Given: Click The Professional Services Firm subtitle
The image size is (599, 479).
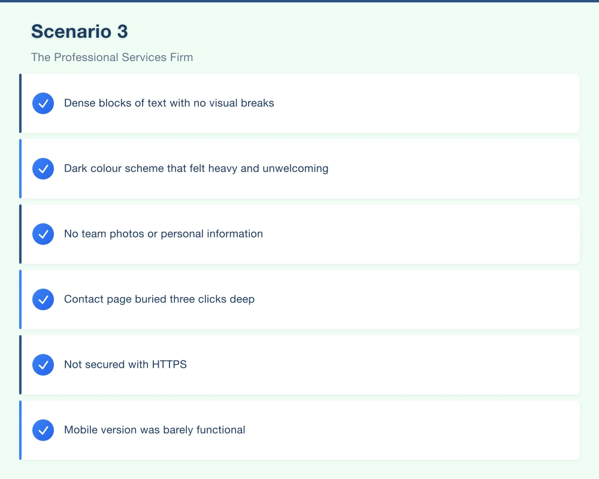Looking at the screenshot, I should point(112,57).
